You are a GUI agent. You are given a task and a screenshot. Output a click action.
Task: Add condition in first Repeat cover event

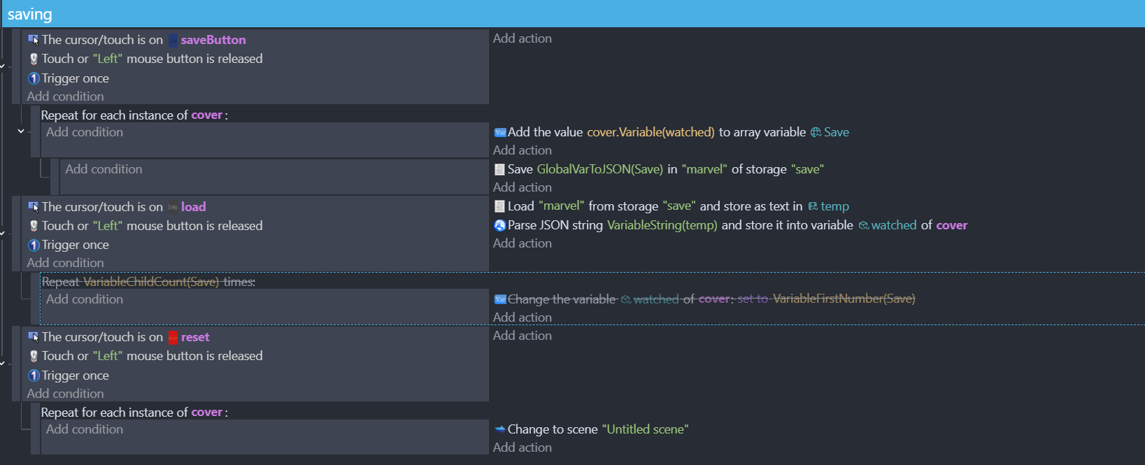click(85, 132)
